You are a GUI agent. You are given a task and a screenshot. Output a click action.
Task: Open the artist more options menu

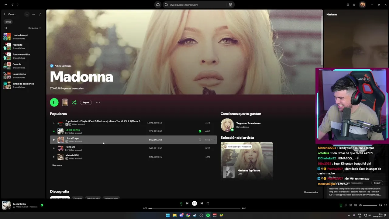point(98,102)
